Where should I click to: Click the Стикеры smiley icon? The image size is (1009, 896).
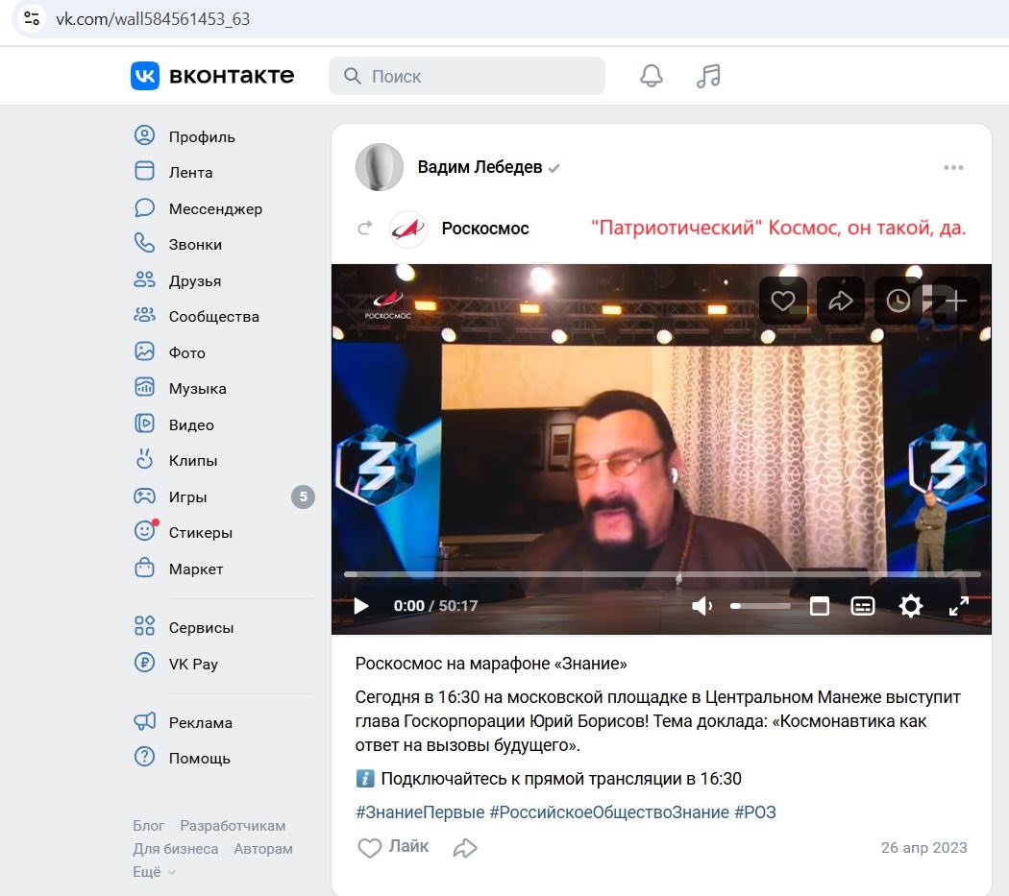145,531
